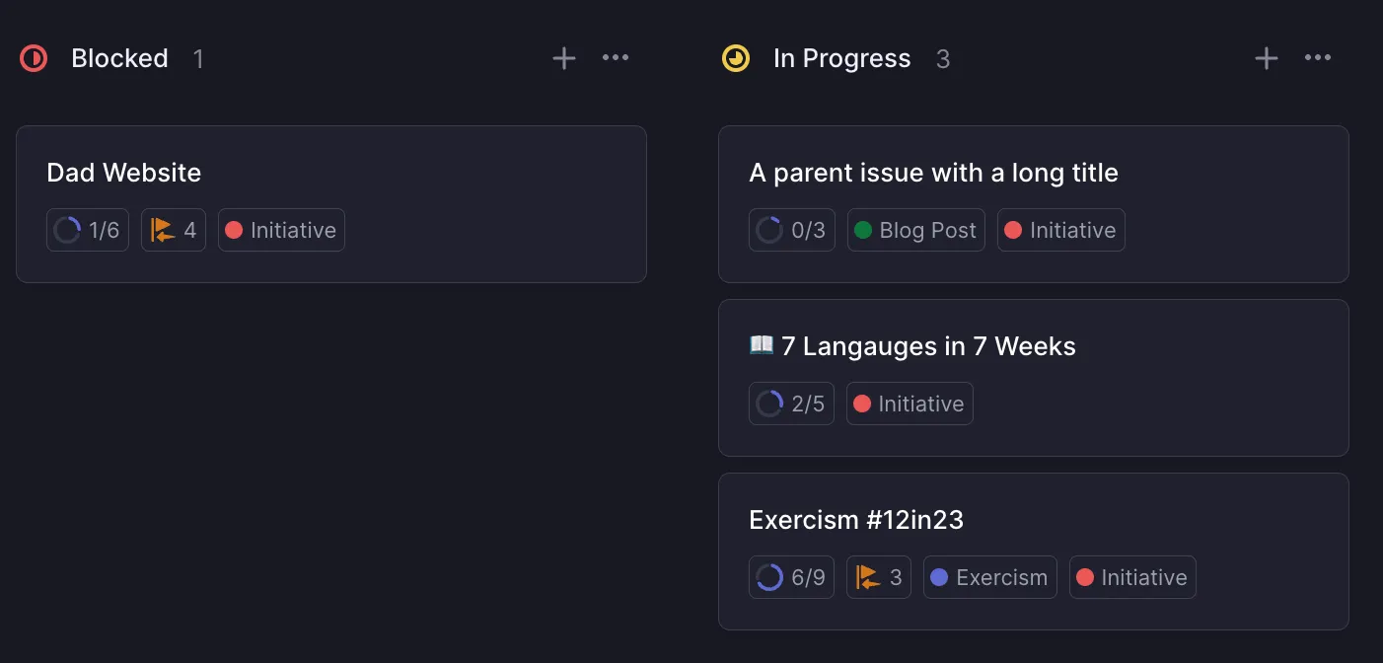The height and width of the screenshot is (663, 1383).
Task: Click the blocking flag count on Exercism #12in23
Action: click(x=879, y=578)
